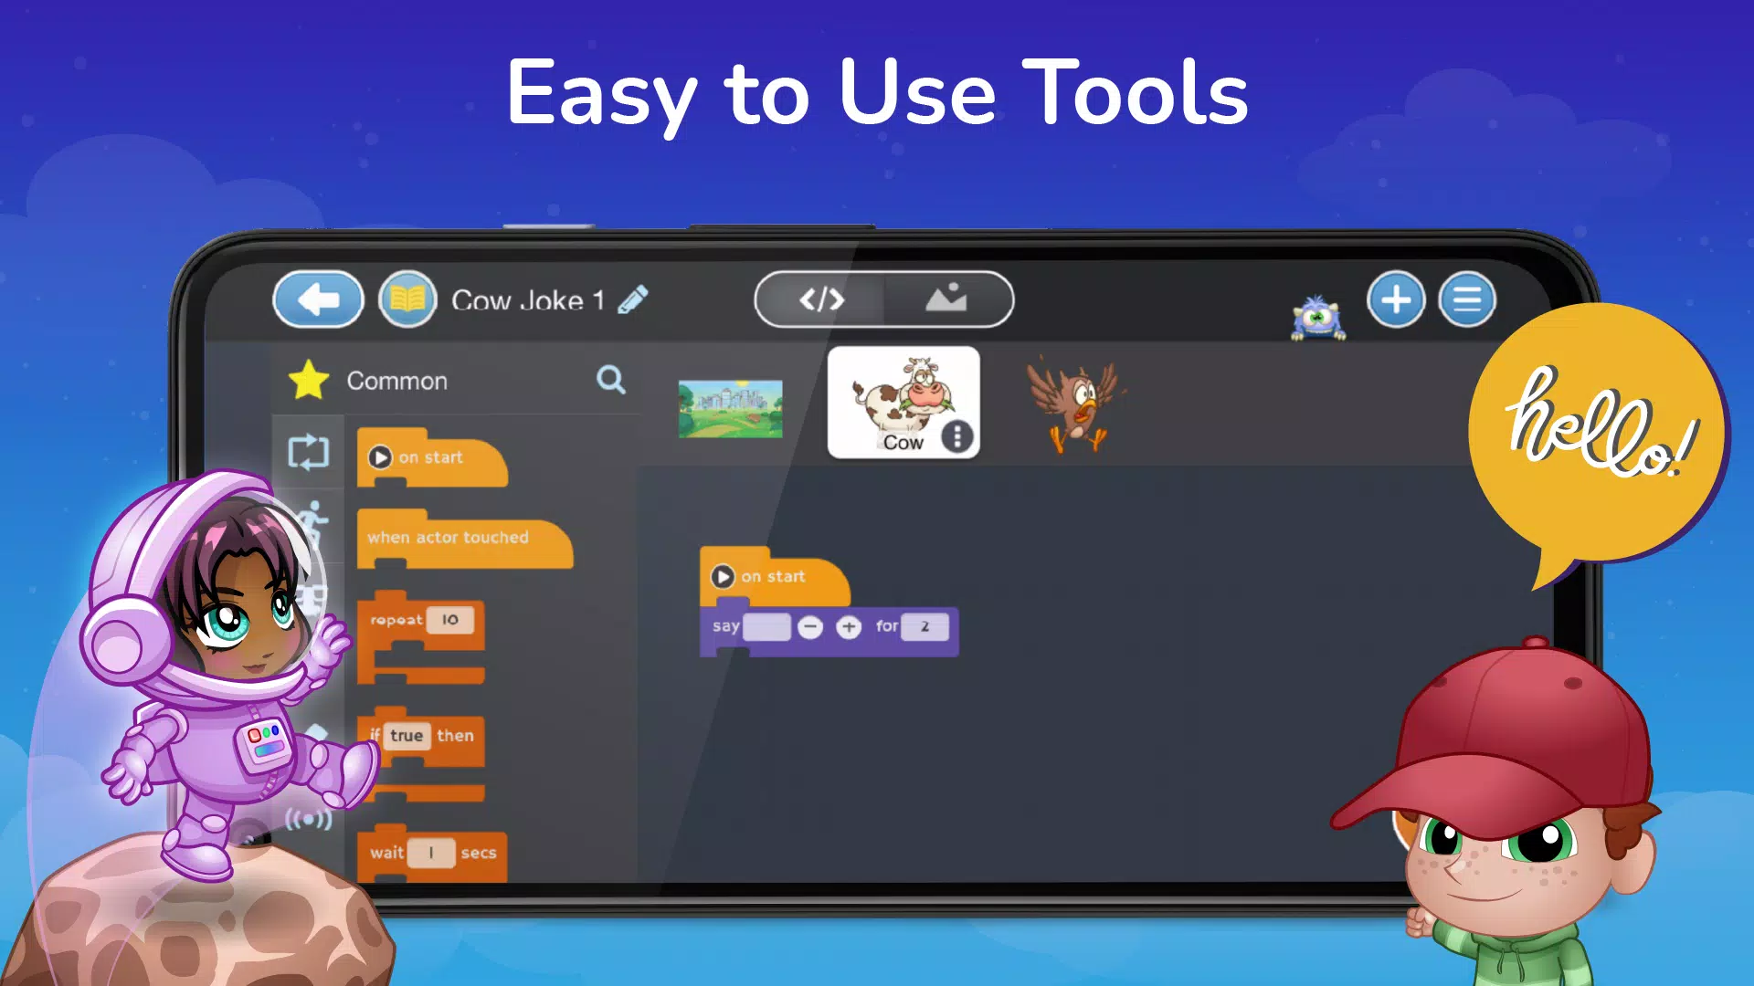Click the 'say' block increment button

[x=847, y=626]
